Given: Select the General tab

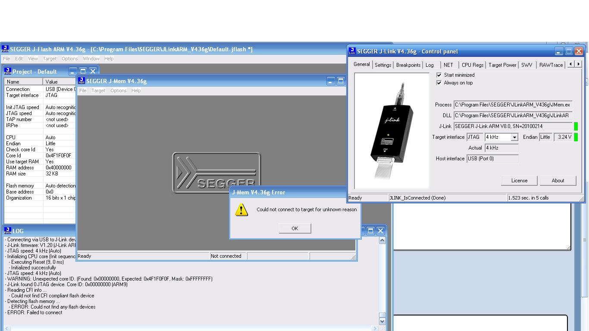Looking at the screenshot, I should click(x=362, y=64).
